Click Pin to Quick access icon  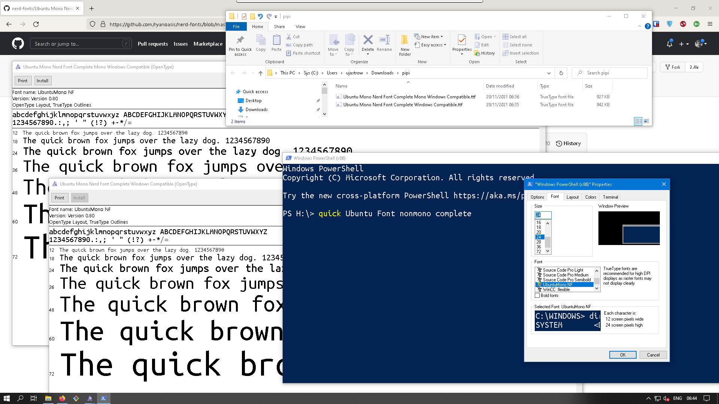[x=240, y=40]
